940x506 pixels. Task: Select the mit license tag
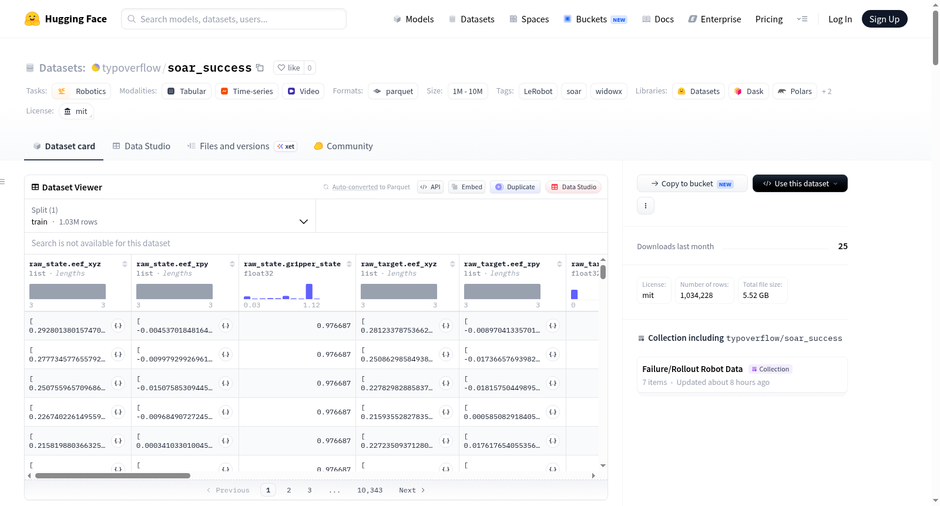76,111
